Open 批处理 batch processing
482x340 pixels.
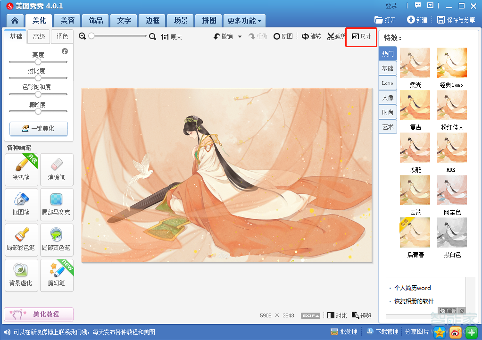[x=344, y=332]
